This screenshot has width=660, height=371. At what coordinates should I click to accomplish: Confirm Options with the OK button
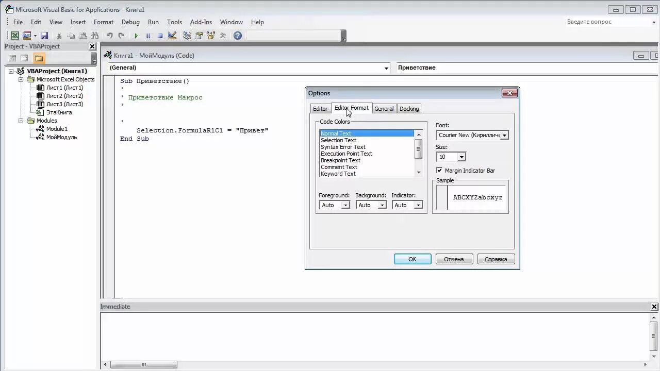(412, 259)
